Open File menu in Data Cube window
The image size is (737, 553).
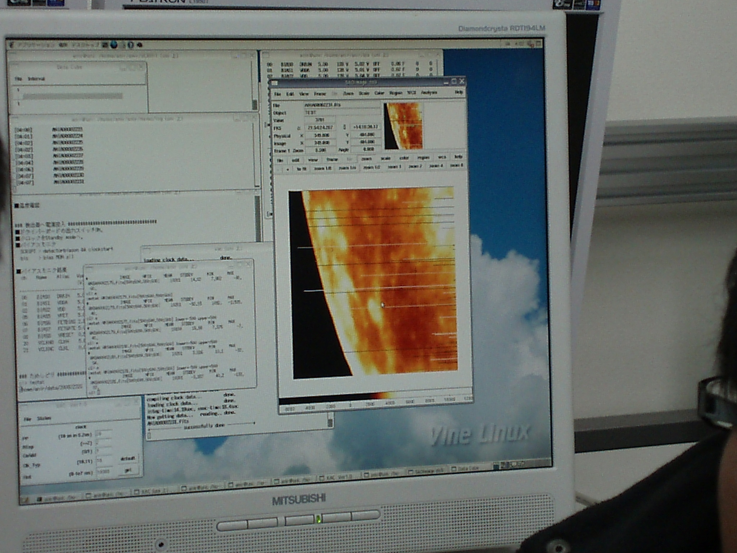click(x=18, y=78)
